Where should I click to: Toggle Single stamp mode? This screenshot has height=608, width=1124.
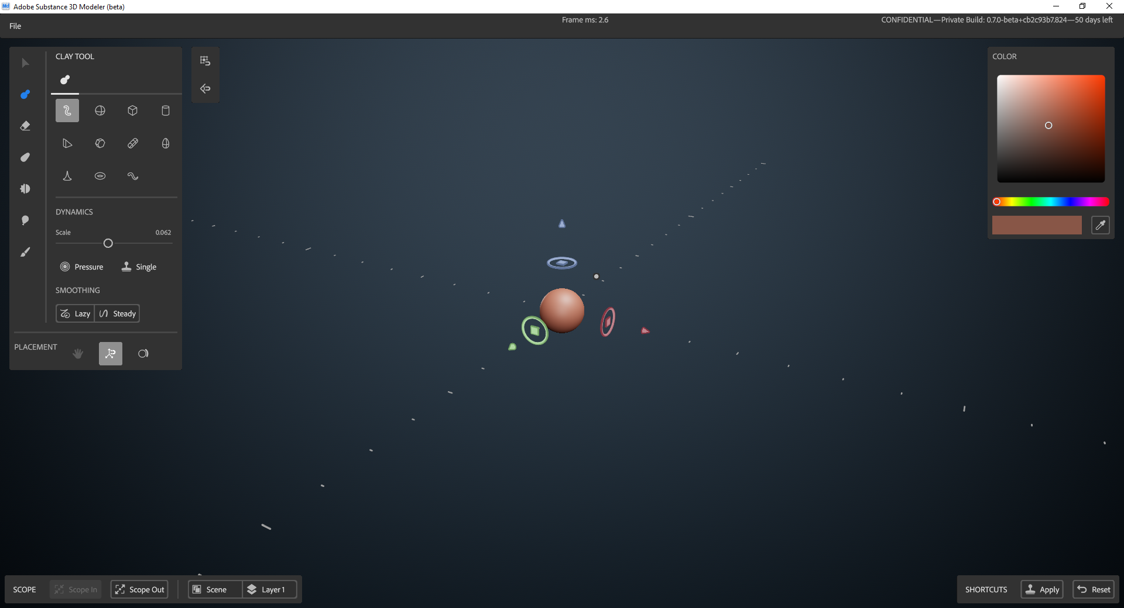point(139,267)
